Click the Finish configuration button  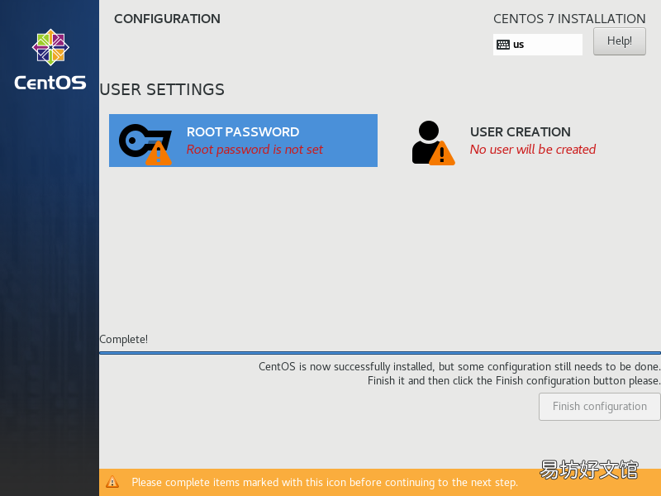tap(600, 407)
